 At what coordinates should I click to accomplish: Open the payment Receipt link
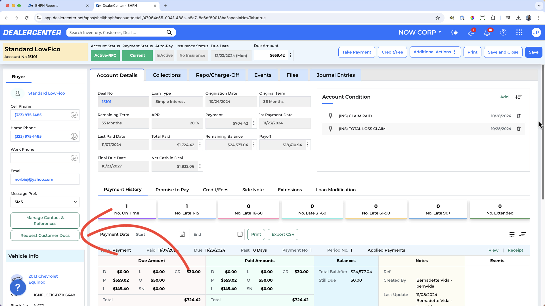click(x=515, y=250)
